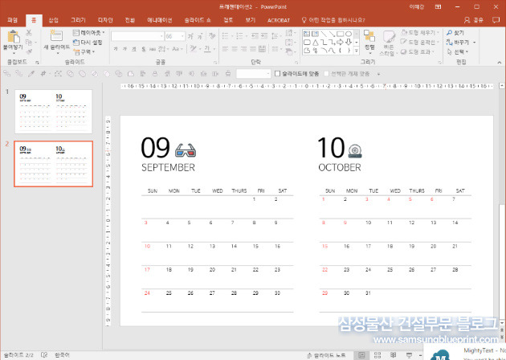The image size is (506, 360).
Task: Click the Arrange (정렬) icon
Action: click(369, 36)
